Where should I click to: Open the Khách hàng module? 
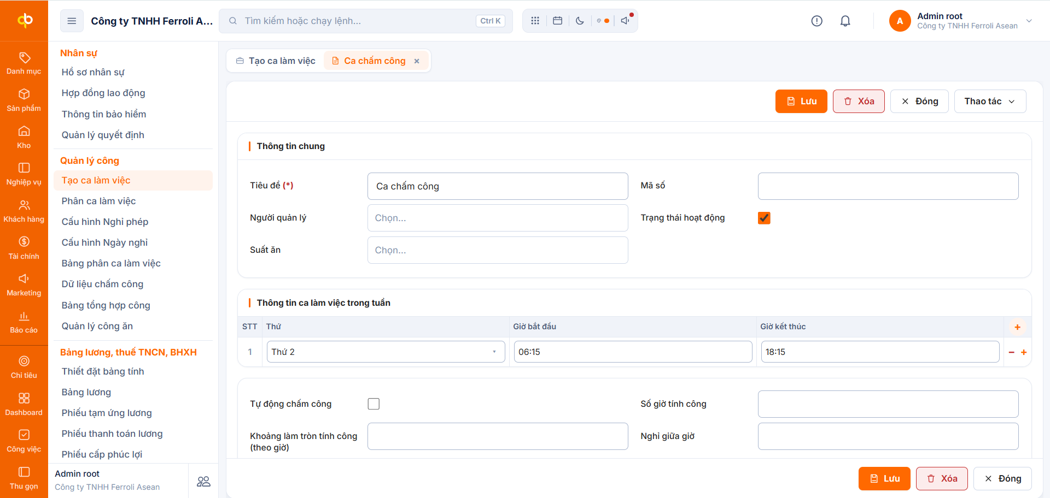tap(24, 211)
